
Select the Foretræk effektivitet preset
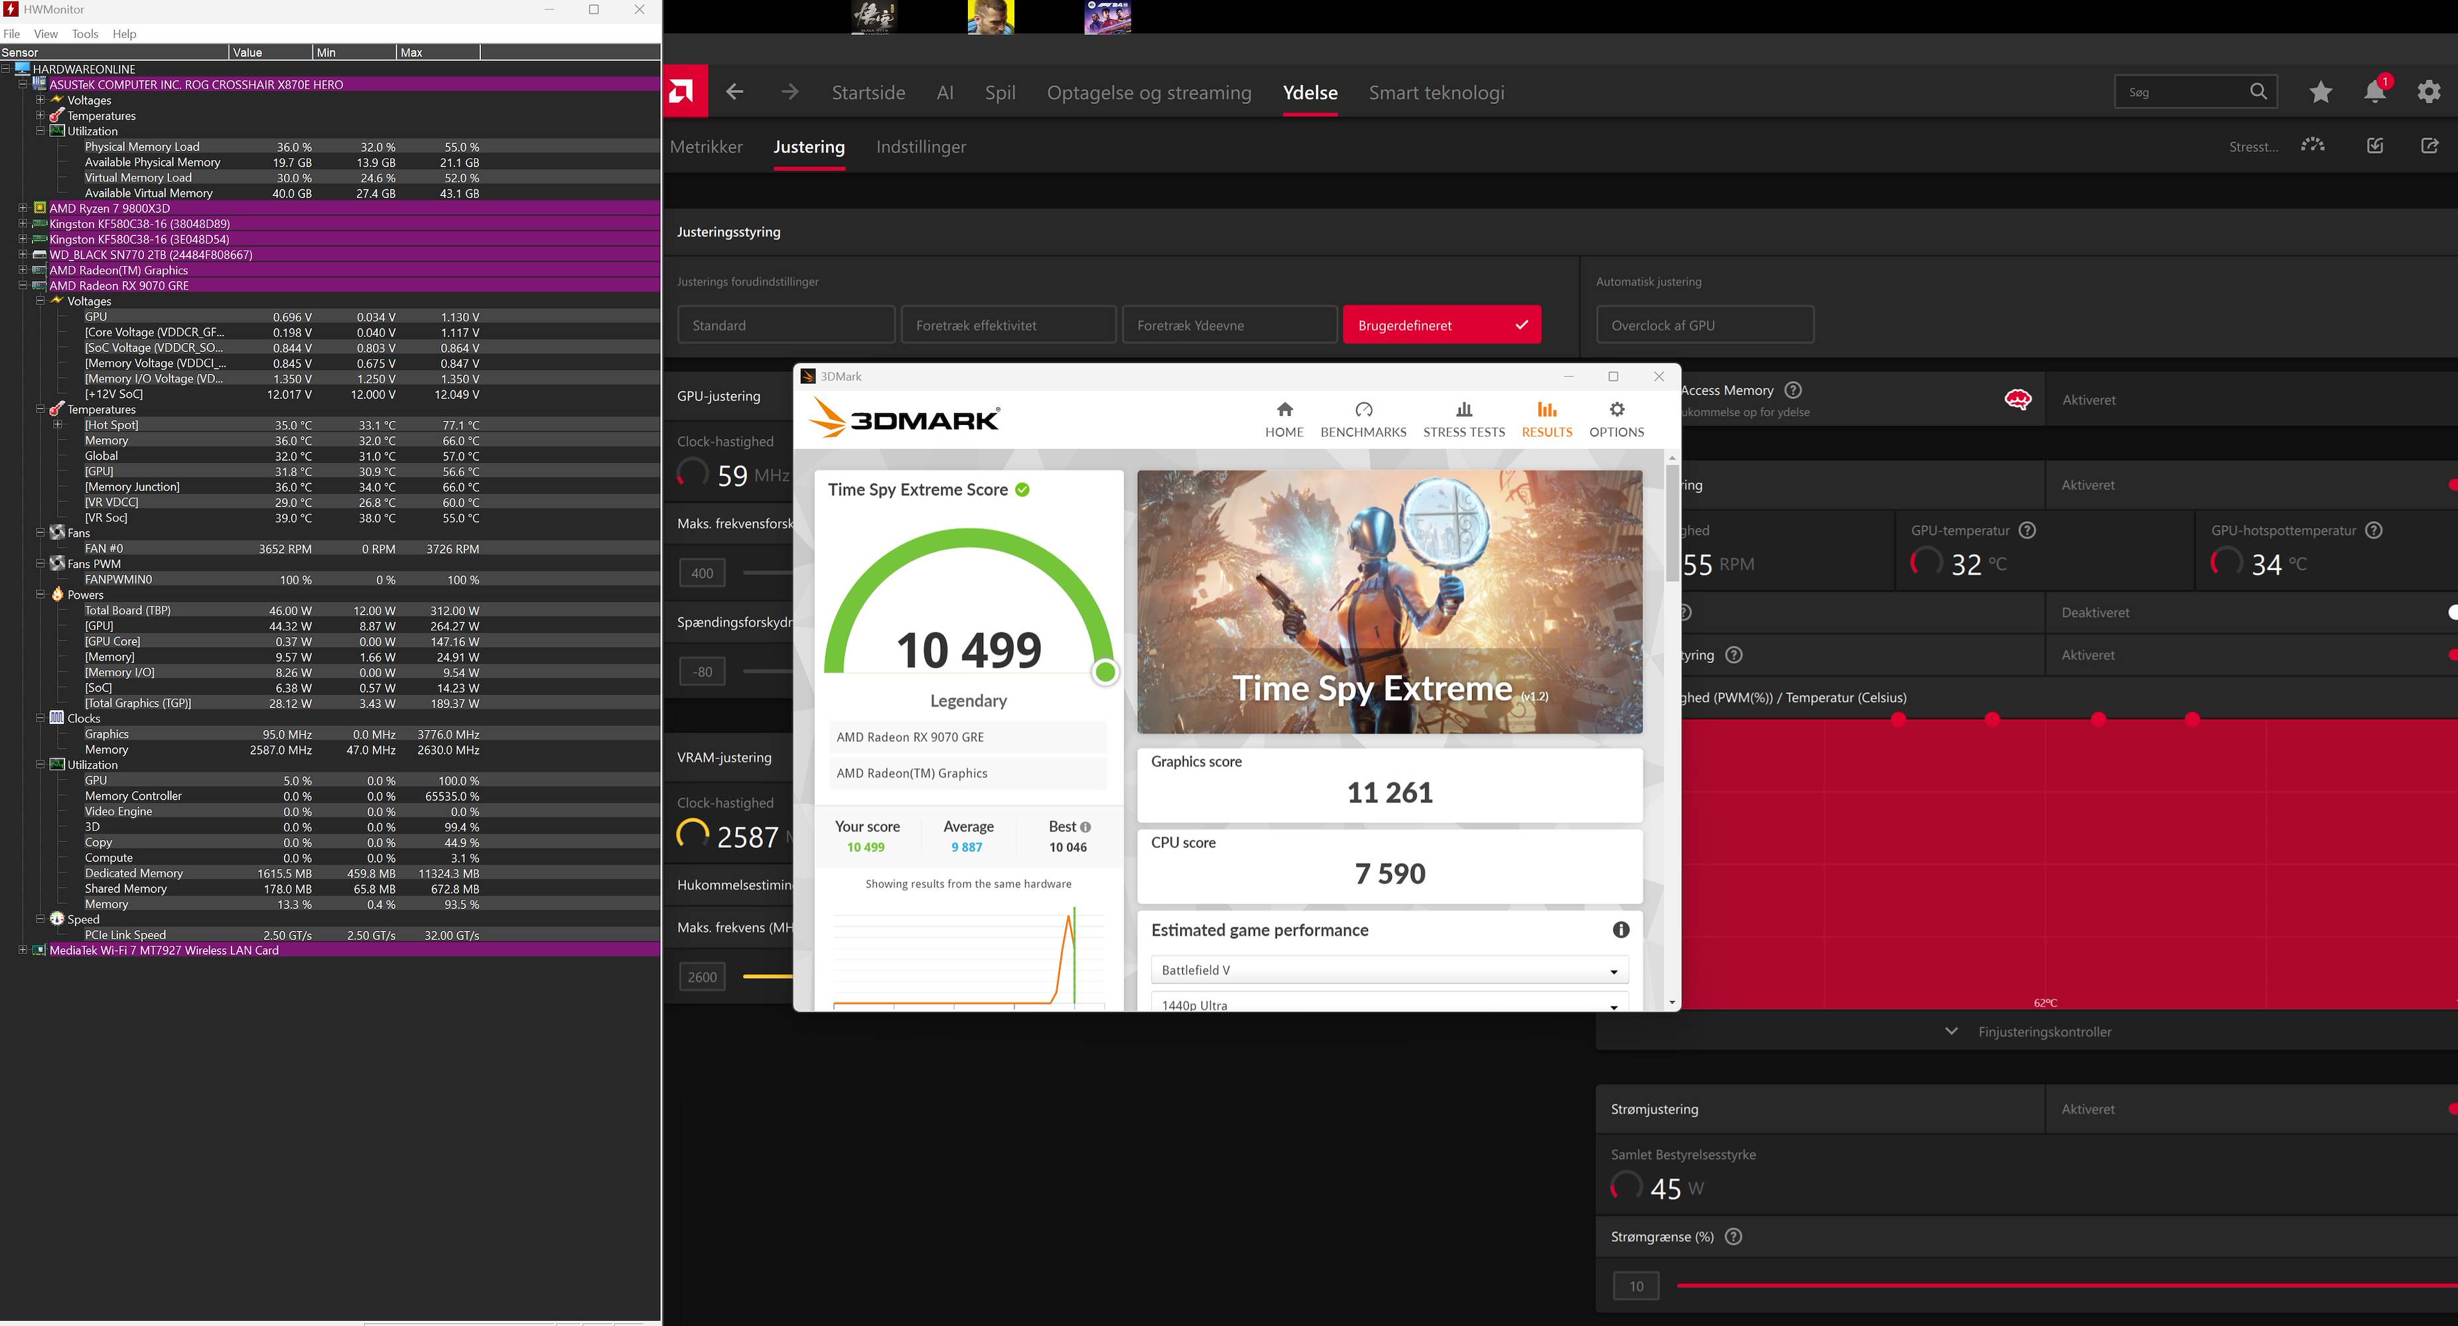(x=1008, y=325)
